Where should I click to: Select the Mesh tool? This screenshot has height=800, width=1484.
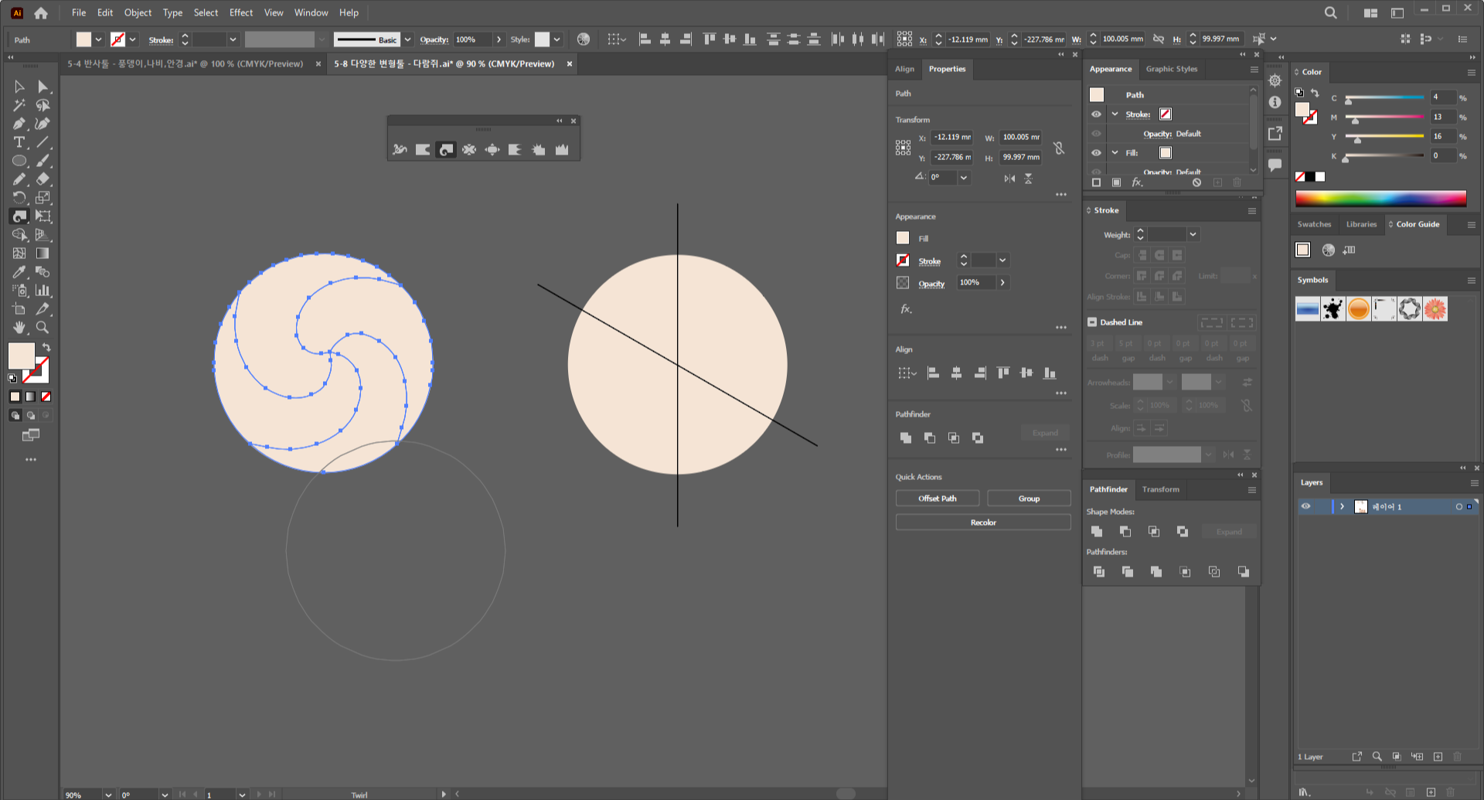tap(19, 254)
